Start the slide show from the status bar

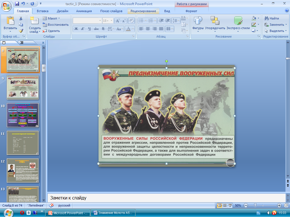tap(230, 205)
